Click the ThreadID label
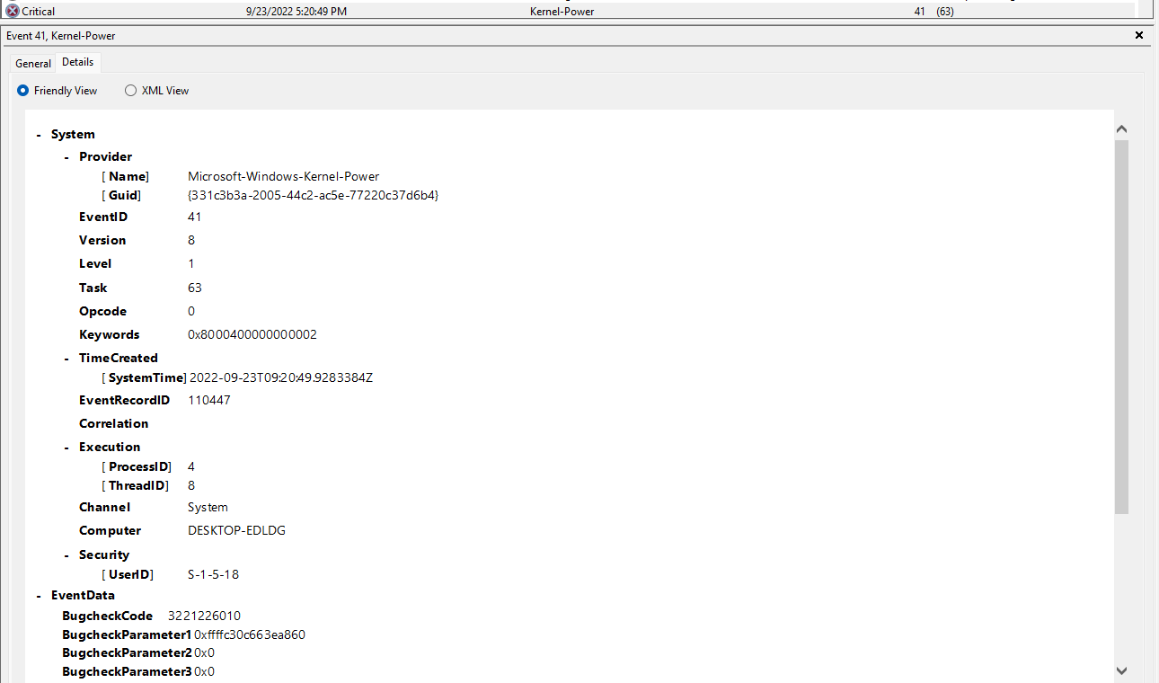Image resolution: width=1159 pixels, height=683 pixels. pyautogui.click(x=137, y=486)
